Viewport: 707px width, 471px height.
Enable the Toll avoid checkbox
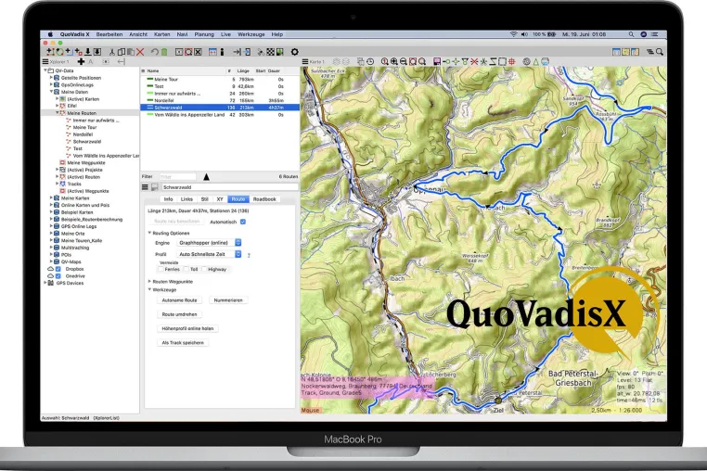tap(186, 269)
